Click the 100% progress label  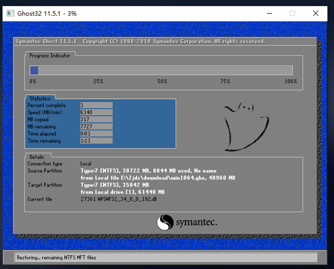291,81
